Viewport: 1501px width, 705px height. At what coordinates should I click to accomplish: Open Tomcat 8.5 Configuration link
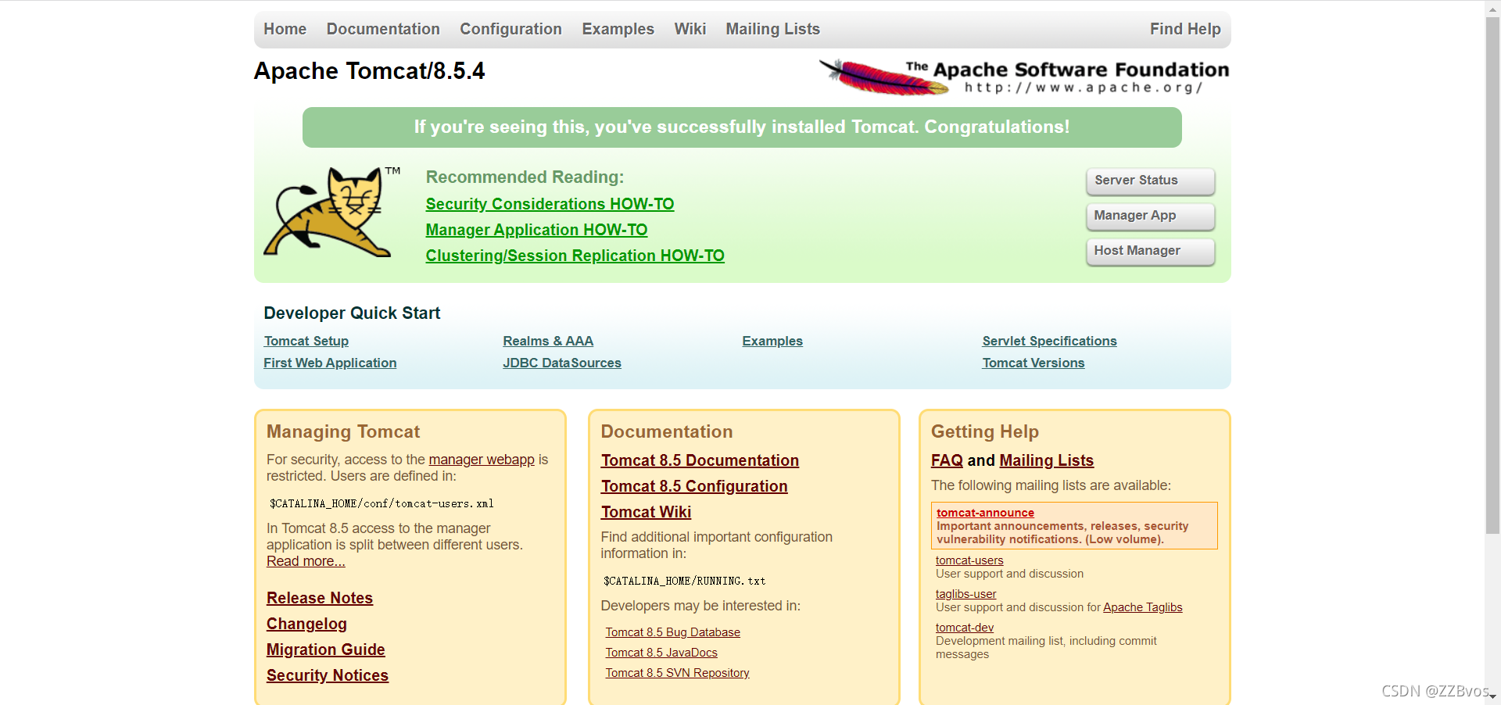point(694,486)
